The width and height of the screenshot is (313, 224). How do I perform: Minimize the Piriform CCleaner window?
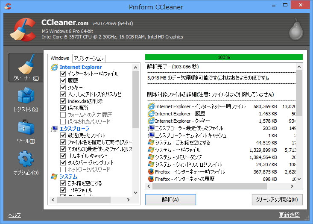pos(274,6)
